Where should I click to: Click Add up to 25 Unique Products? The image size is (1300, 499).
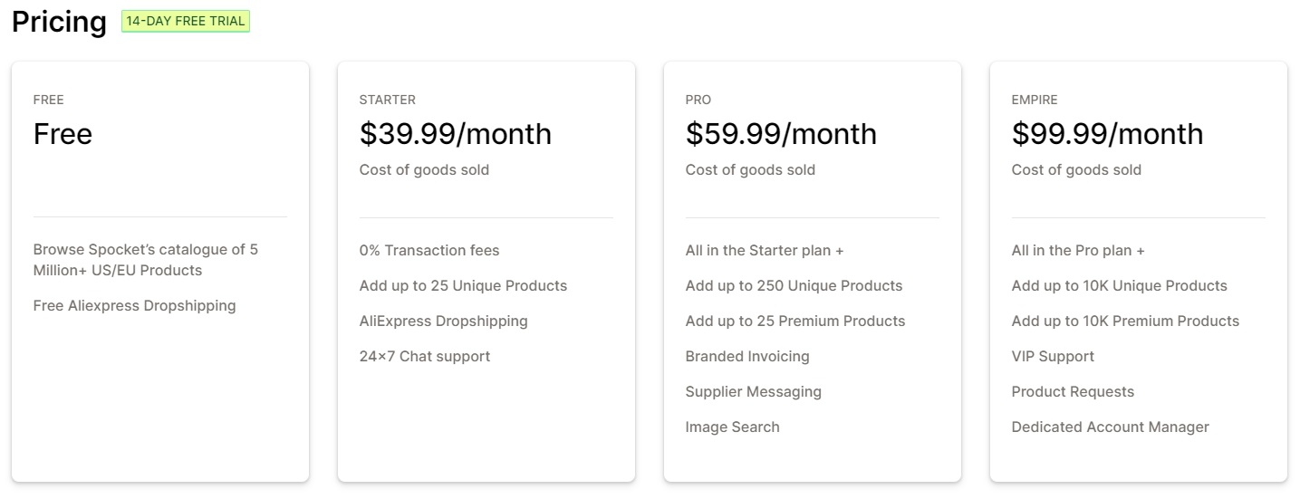tap(463, 285)
